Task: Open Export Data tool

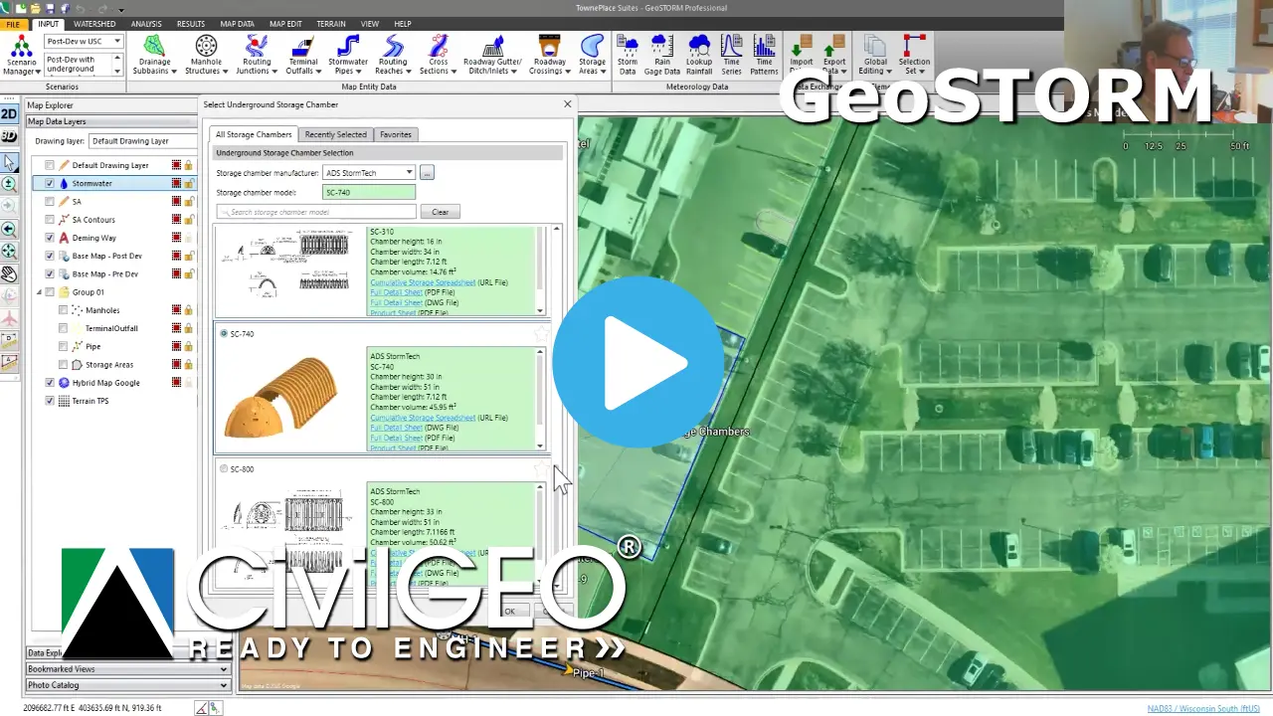Action: [834, 56]
